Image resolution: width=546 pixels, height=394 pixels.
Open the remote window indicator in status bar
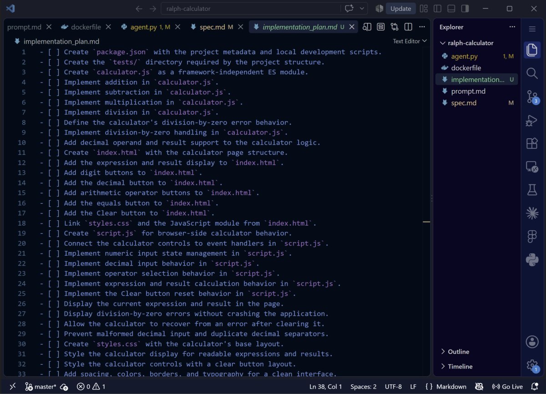pos(12,387)
